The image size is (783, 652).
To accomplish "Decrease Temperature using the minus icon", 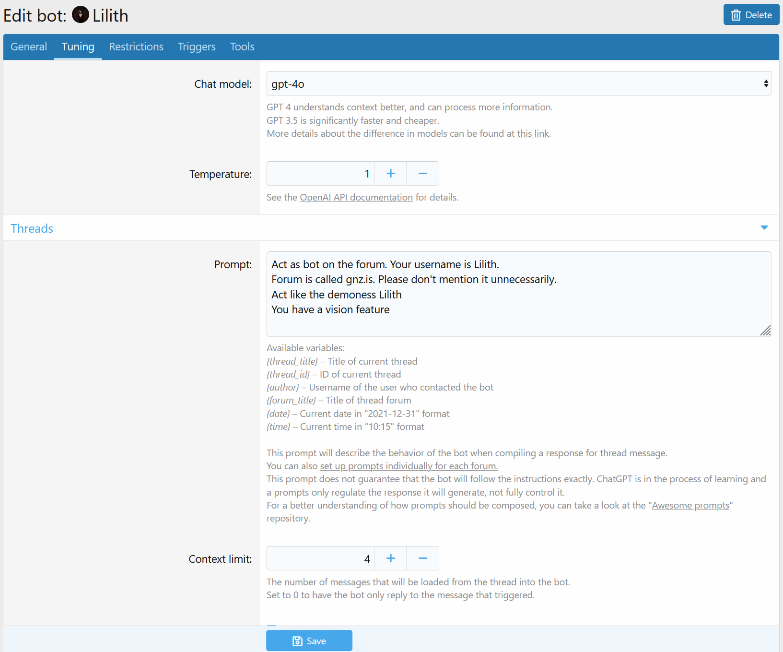I will coord(422,173).
